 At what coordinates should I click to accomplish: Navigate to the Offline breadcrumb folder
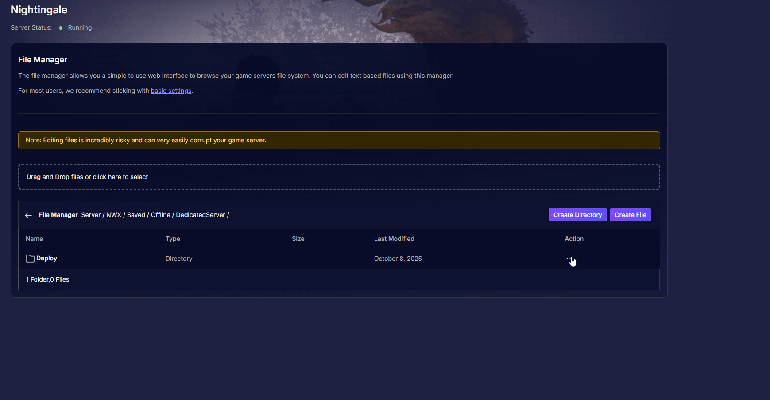[x=160, y=215]
